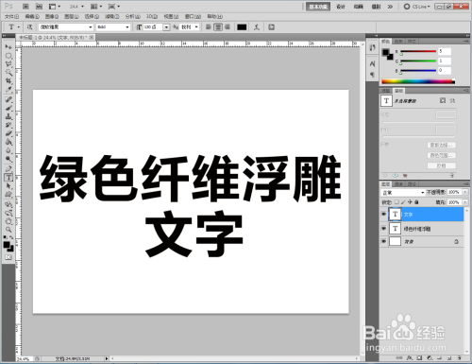Open the fill slider dropdown arrow
Viewport: 472px width, 364px height.
coord(464,202)
